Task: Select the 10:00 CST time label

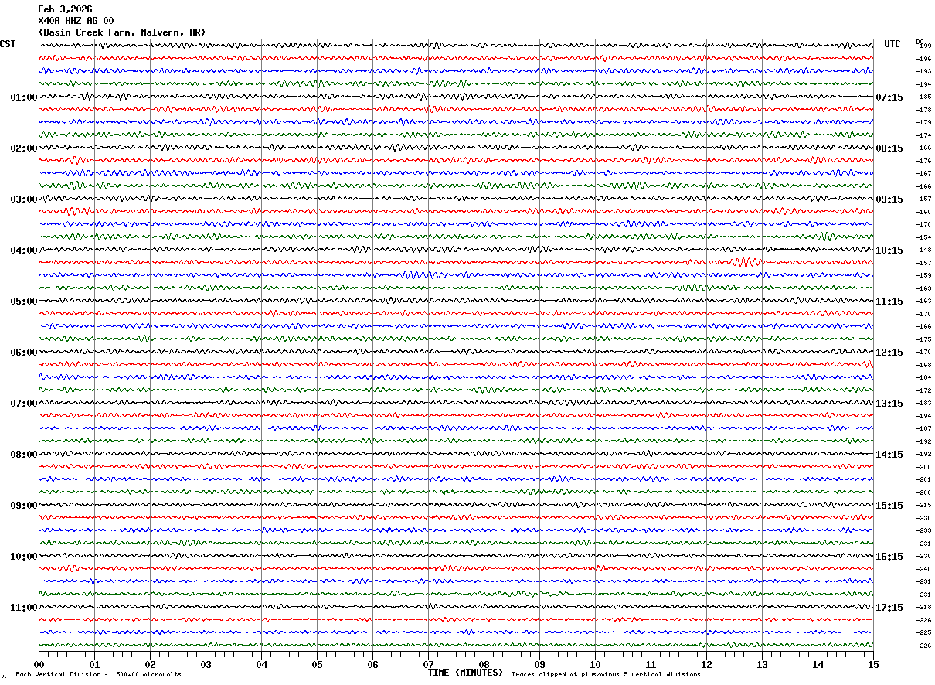Action: (x=24, y=557)
